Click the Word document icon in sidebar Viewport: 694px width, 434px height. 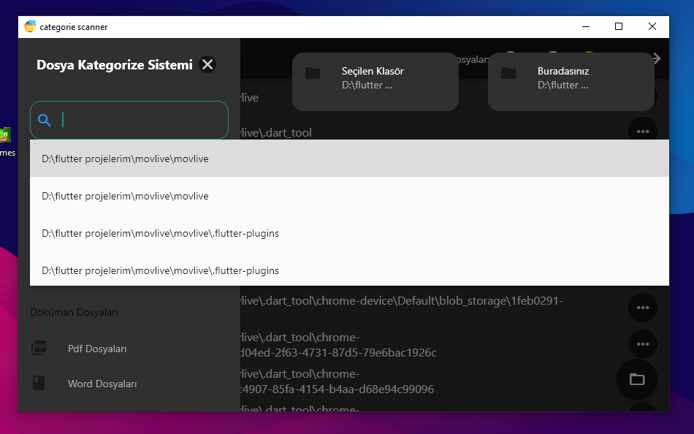point(39,383)
